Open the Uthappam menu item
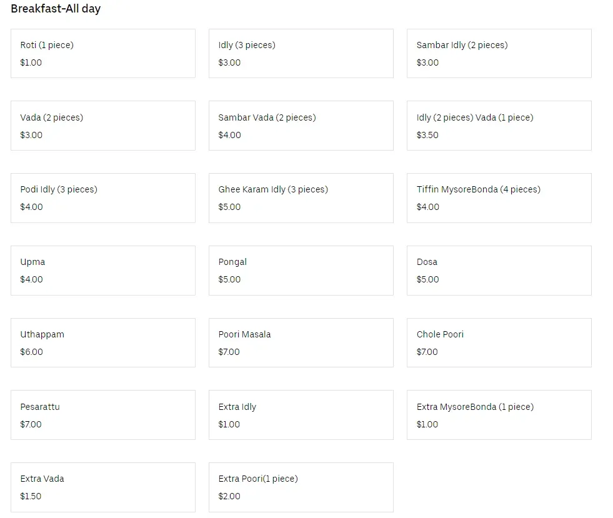 [x=102, y=342]
